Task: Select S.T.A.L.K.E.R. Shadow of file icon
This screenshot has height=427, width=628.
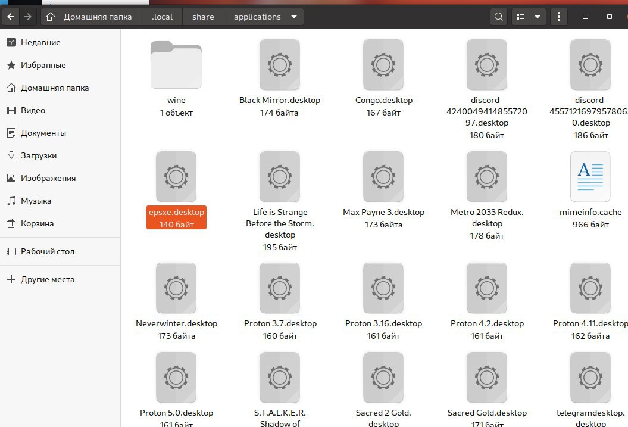Action: click(280, 378)
